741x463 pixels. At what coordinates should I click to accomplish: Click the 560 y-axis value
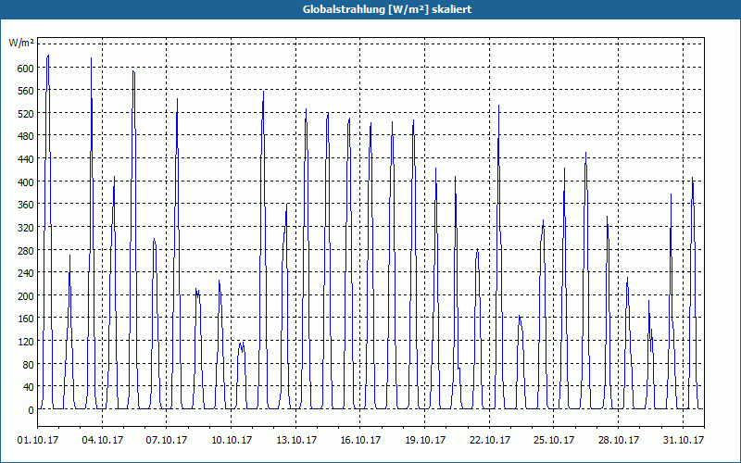tap(25, 91)
